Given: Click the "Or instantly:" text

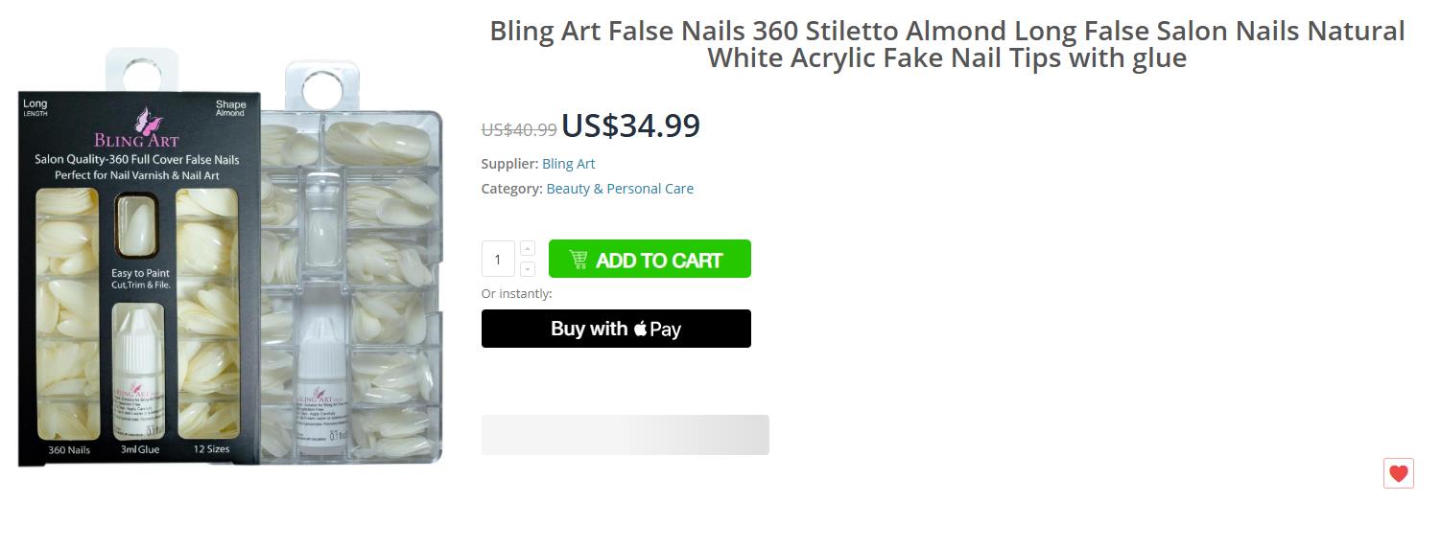Looking at the screenshot, I should click(x=516, y=294).
